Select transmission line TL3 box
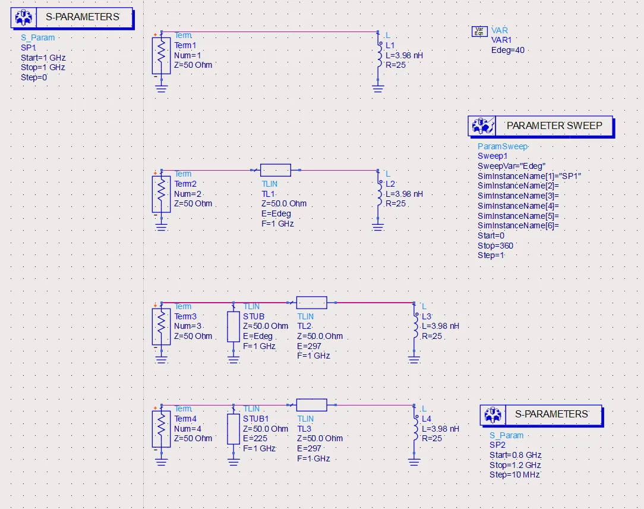 312,405
